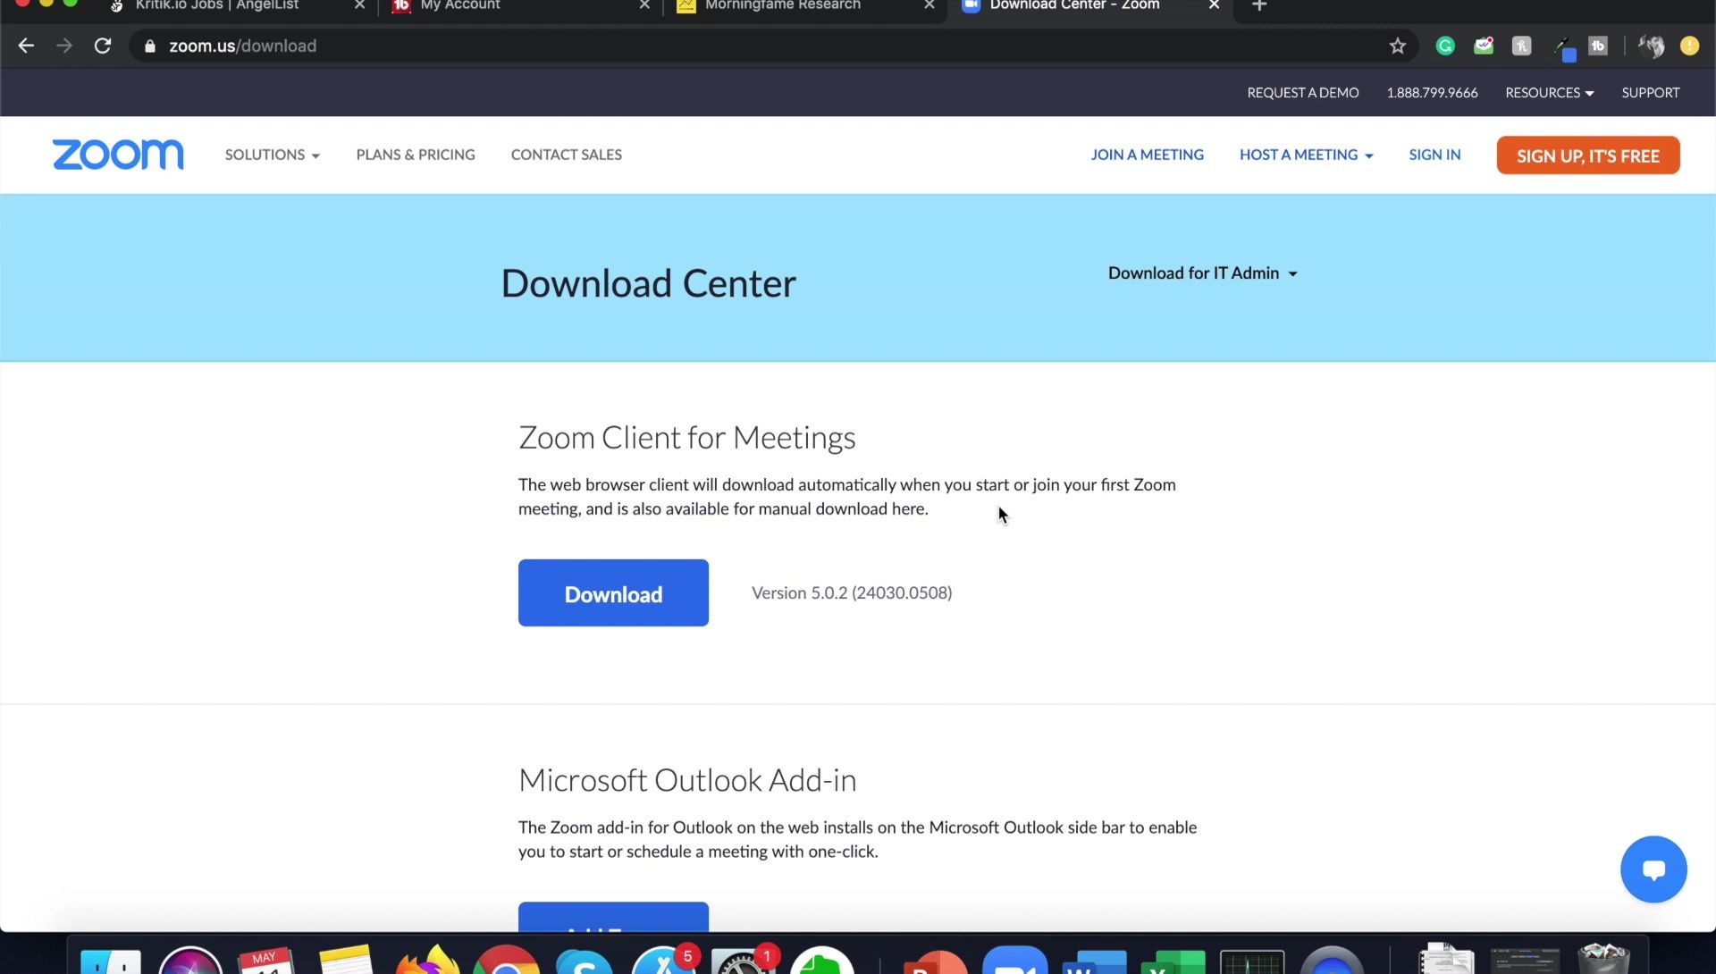Image resolution: width=1716 pixels, height=974 pixels.
Task: View site info via the lock icon
Action: point(150,46)
